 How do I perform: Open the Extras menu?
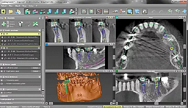click(x=31, y=6)
